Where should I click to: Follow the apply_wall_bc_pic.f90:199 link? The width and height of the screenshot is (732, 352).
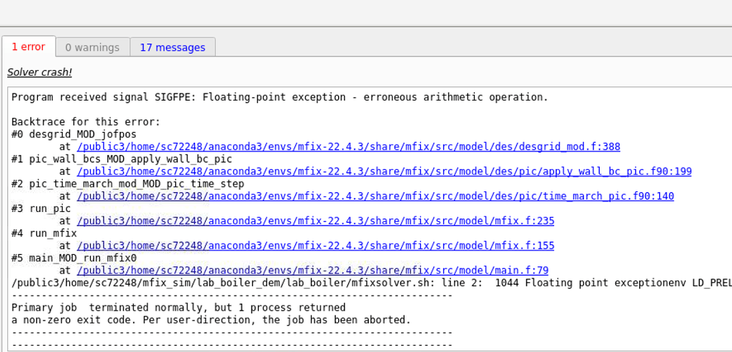click(384, 171)
